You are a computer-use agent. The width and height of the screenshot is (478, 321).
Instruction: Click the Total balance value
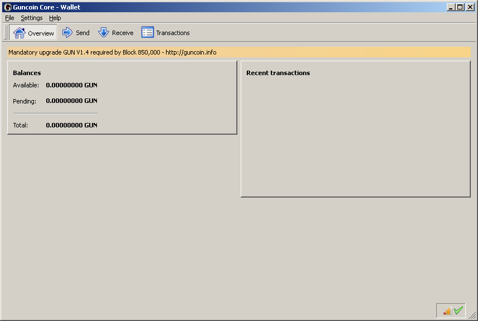pyautogui.click(x=72, y=125)
